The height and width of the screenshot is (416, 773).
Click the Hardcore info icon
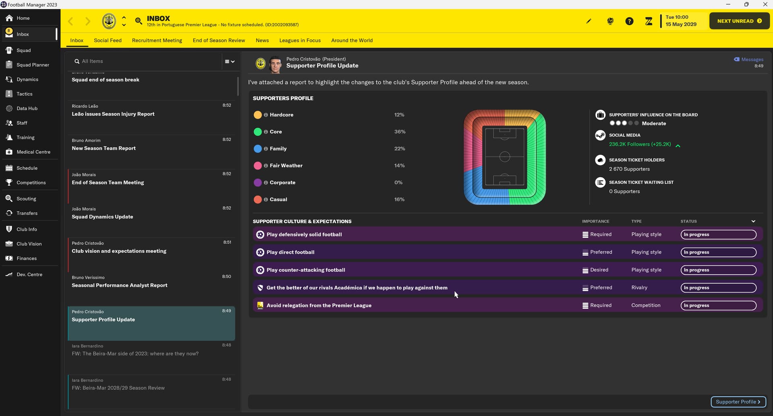[266, 115]
